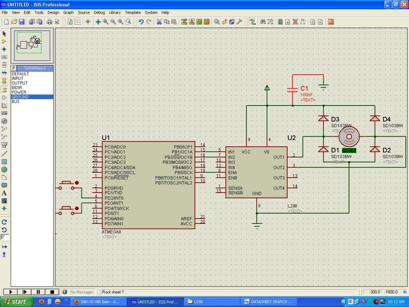
Task: Click the overview thumbnail preview
Action: [x=32, y=45]
